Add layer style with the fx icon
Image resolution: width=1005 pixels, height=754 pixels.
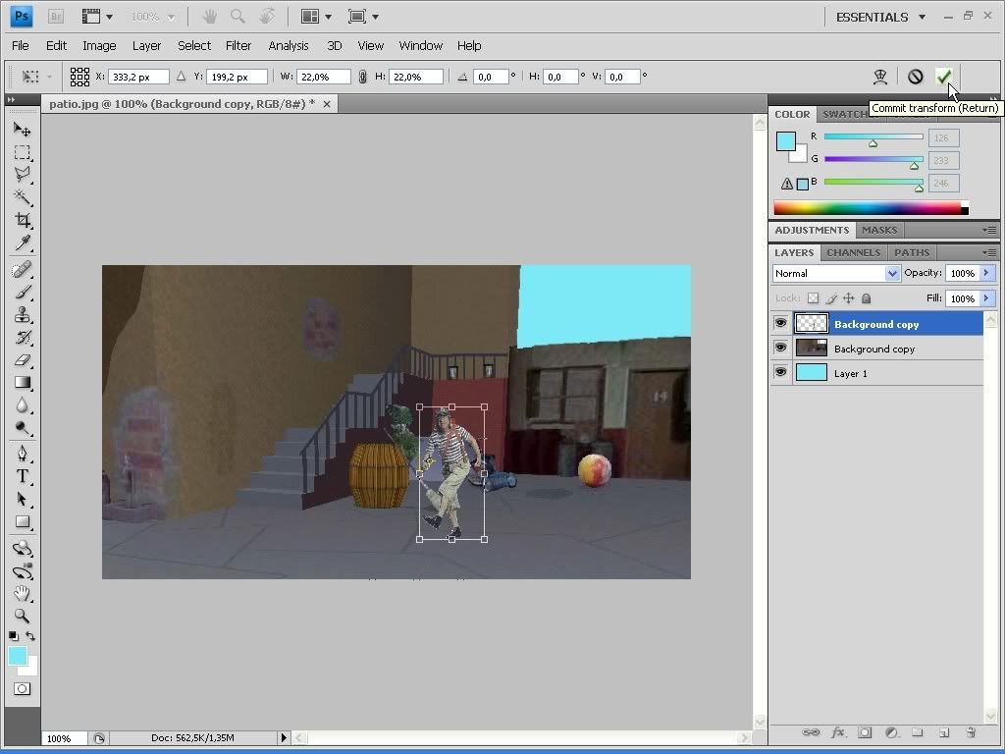point(838,732)
